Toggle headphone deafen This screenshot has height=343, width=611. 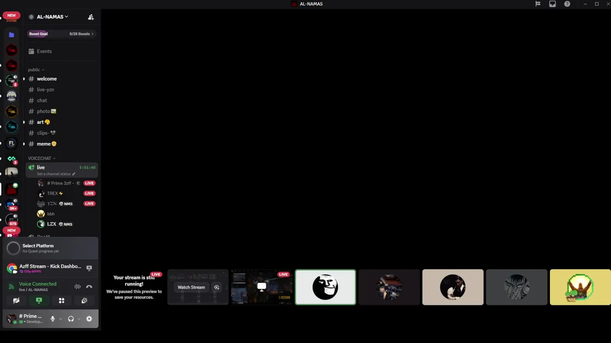pos(71,319)
